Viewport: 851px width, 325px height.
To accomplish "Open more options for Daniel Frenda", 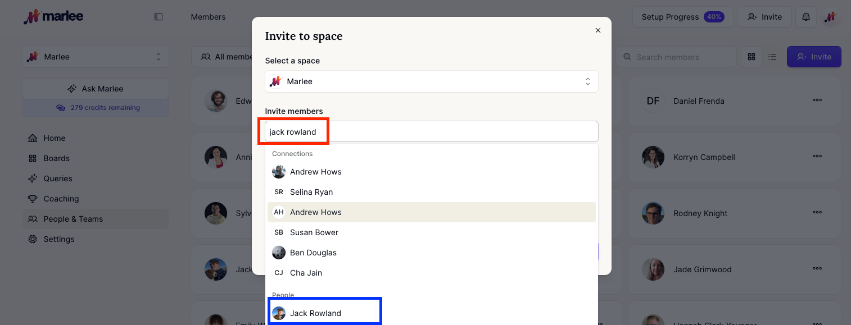I will (817, 100).
